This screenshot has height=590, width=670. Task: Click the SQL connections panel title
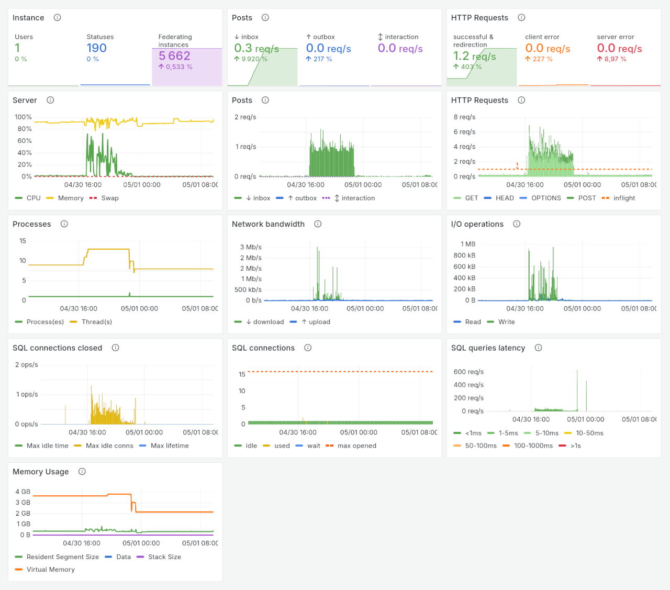pos(263,348)
